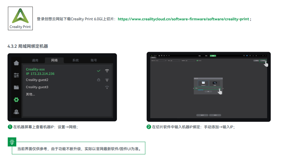Click the user account icon in slicer title bar
This screenshot has height=163, width=281.
tap(256, 56)
